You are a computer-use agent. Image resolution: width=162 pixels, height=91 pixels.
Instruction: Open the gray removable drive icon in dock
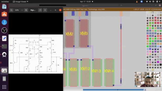tap(4, 79)
